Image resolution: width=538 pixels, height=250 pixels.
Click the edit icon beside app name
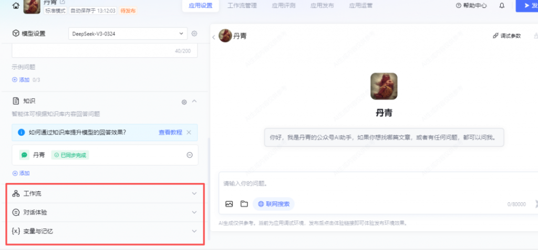63,2
